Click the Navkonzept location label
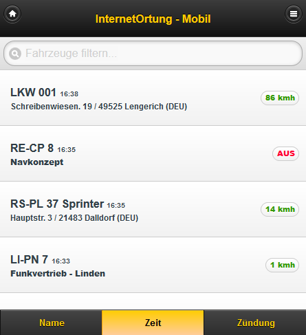Screen dimensions: 306x335 tap(37, 162)
